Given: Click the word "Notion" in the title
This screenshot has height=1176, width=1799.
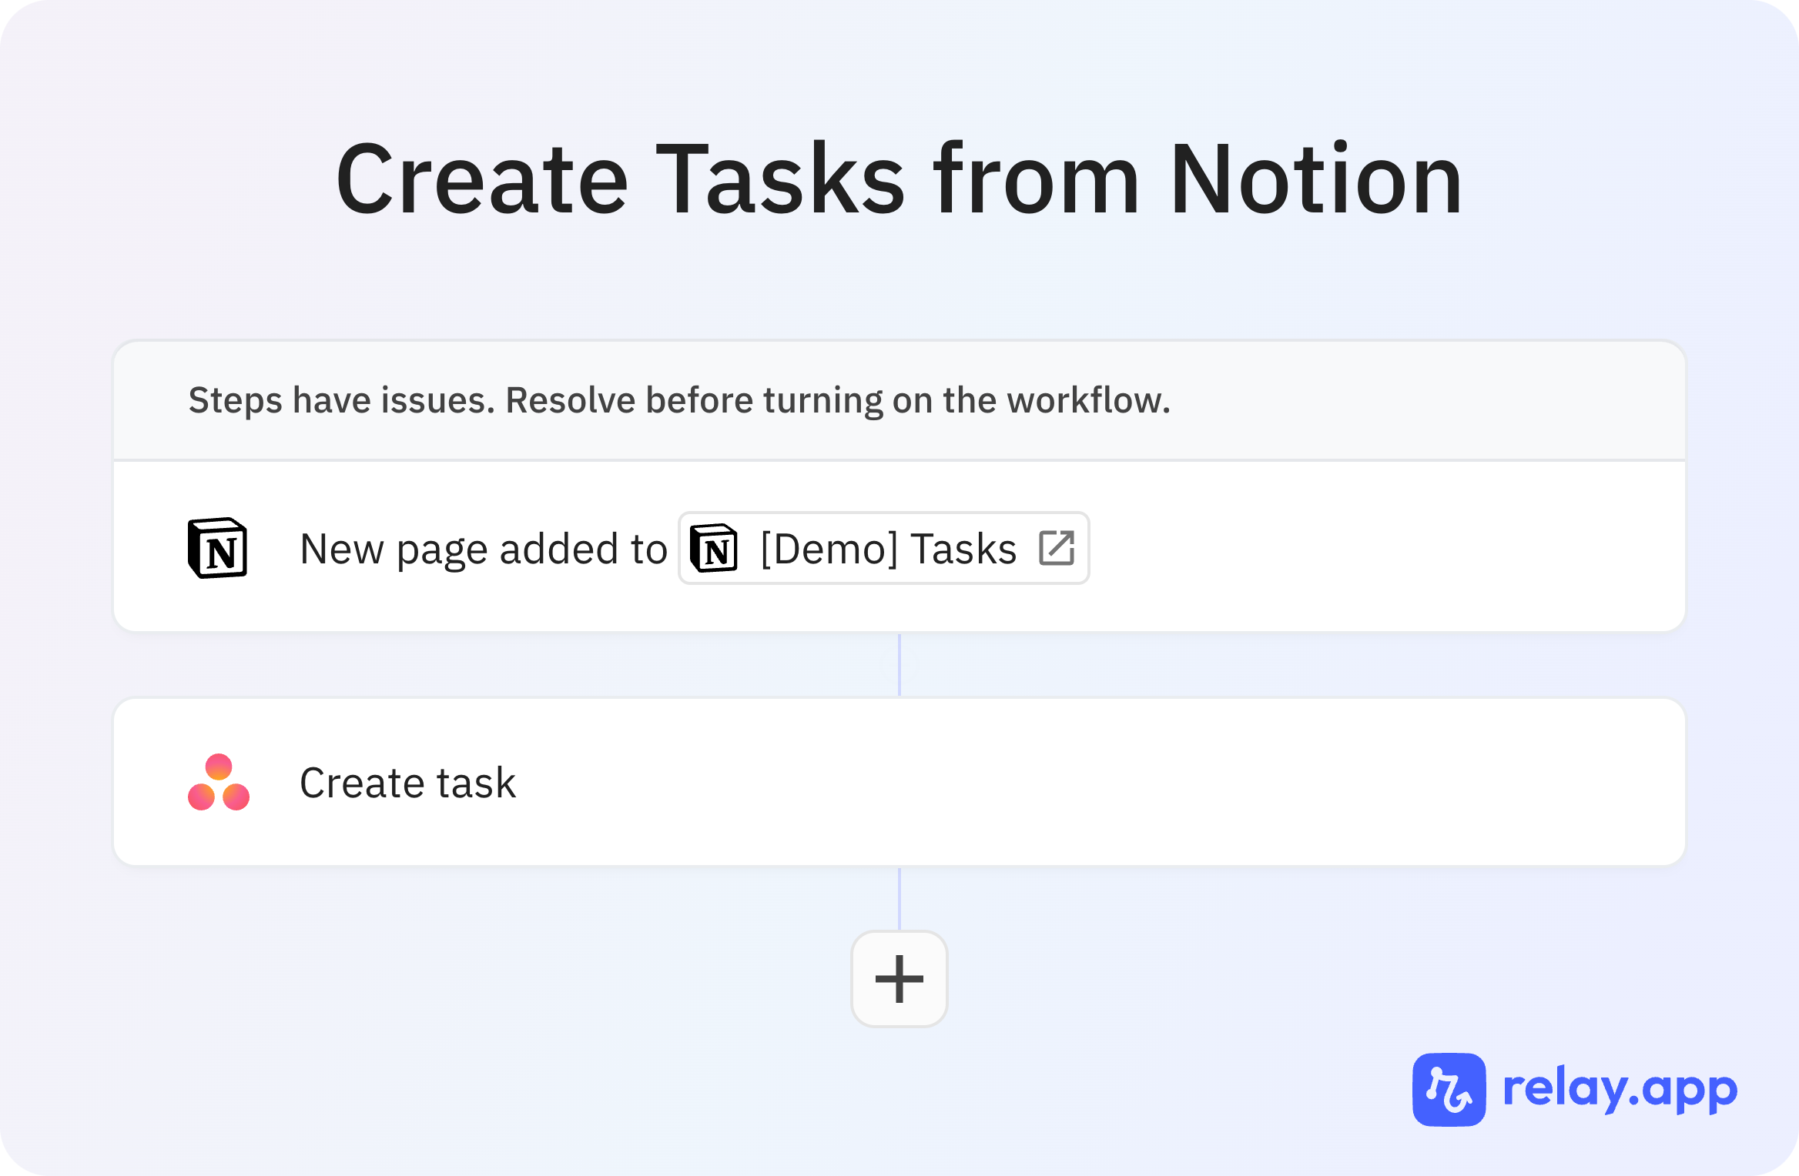Looking at the screenshot, I should [x=1315, y=179].
